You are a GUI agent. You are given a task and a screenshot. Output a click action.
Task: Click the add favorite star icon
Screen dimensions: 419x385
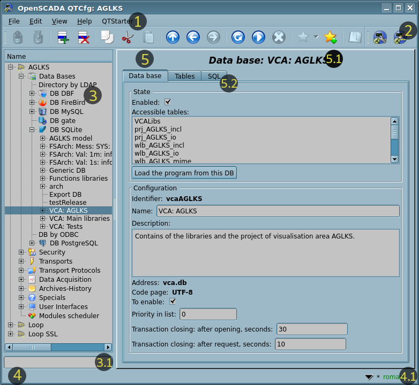(330, 37)
